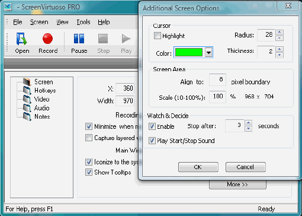Enable Capture layered windows checkbox
Image resolution: width=302 pixels, height=216 pixels.
point(89,138)
